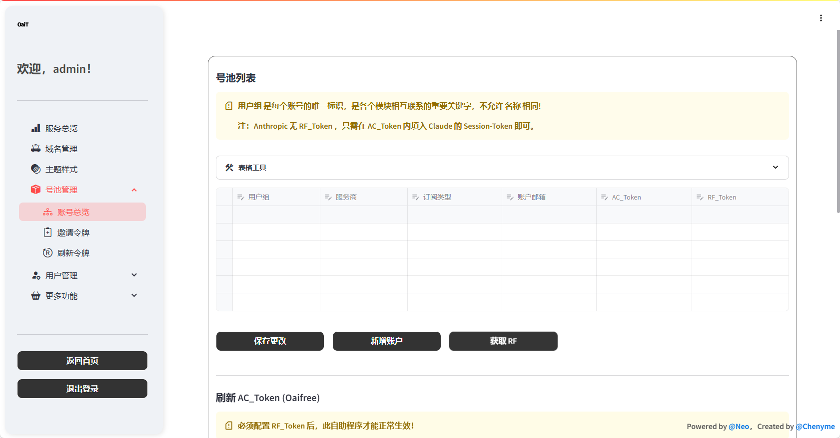Click the 服务总览 bar chart icon
This screenshot has width=840, height=438.
35,128
